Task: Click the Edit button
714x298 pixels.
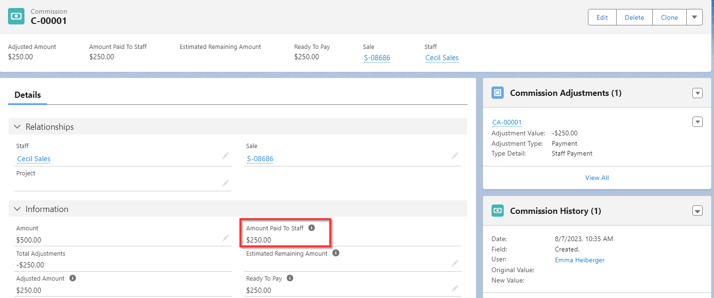Action: [x=602, y=17]
